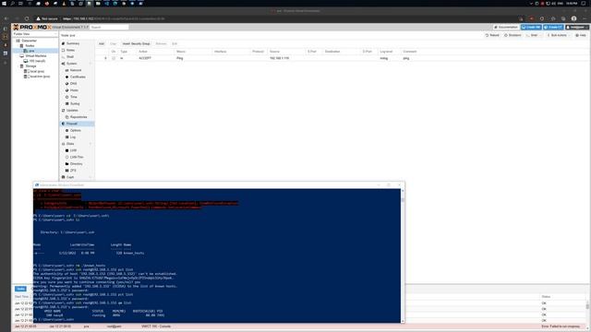Open the Summary panel for node pve
The image size is (591, 332).
point(73,43)
